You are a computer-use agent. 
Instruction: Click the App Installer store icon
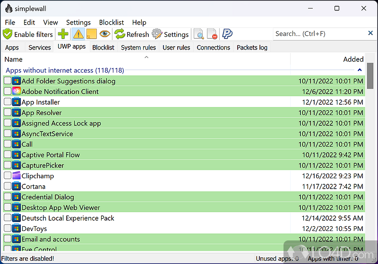[x=17, y=102]
